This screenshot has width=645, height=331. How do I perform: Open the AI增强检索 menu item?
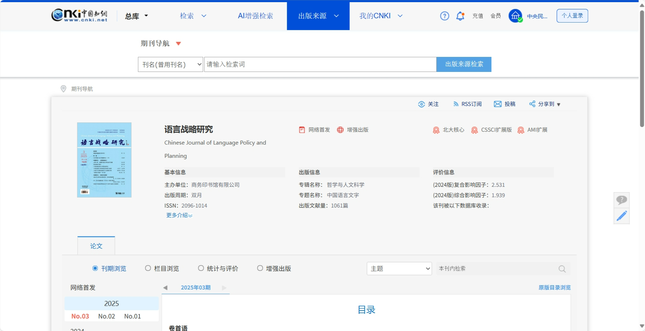tap(255, 16)
